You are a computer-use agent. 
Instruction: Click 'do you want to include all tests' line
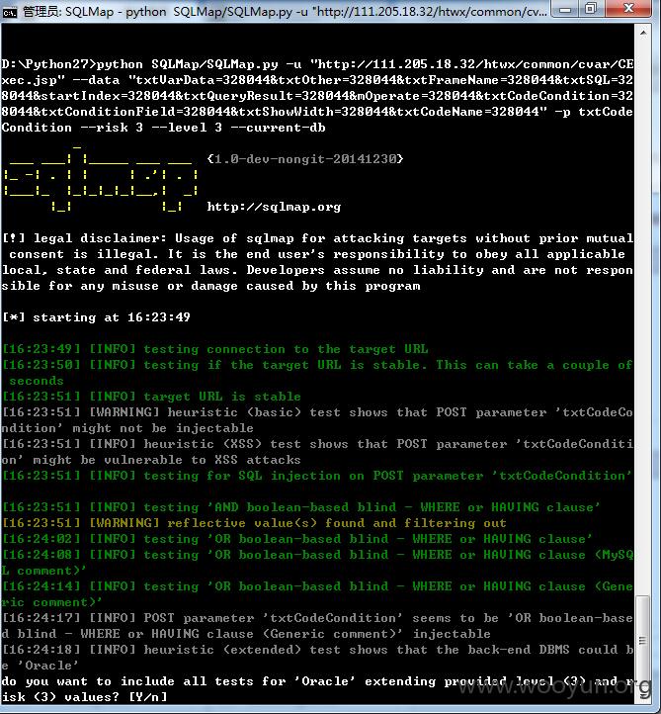[x=317, y=689]
